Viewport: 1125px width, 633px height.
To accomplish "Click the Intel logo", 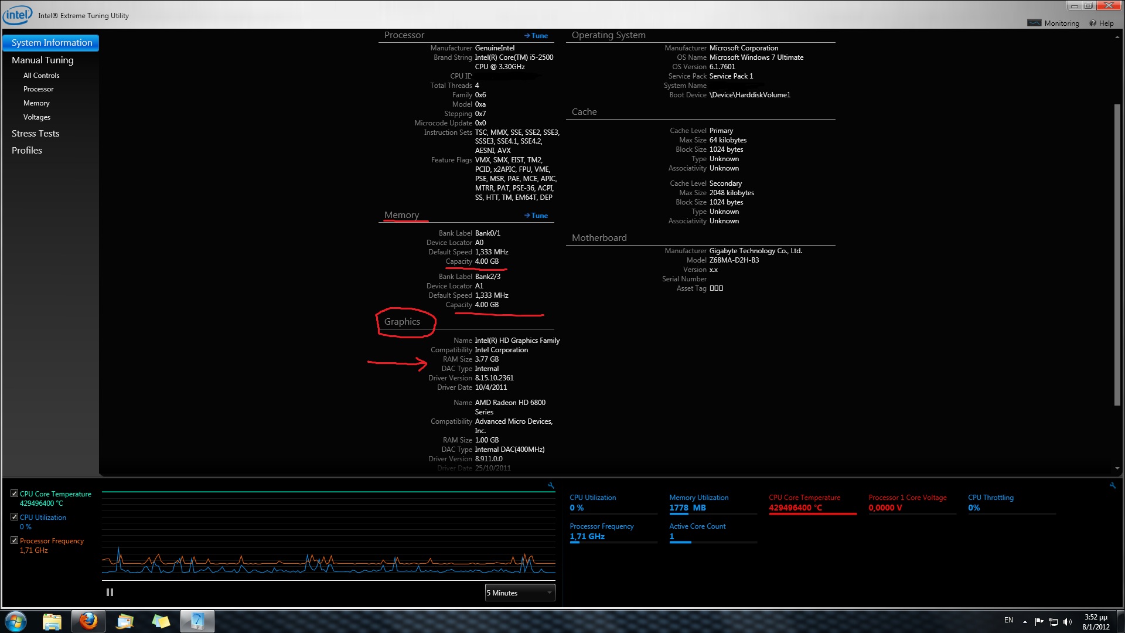I will click(18, 15).
